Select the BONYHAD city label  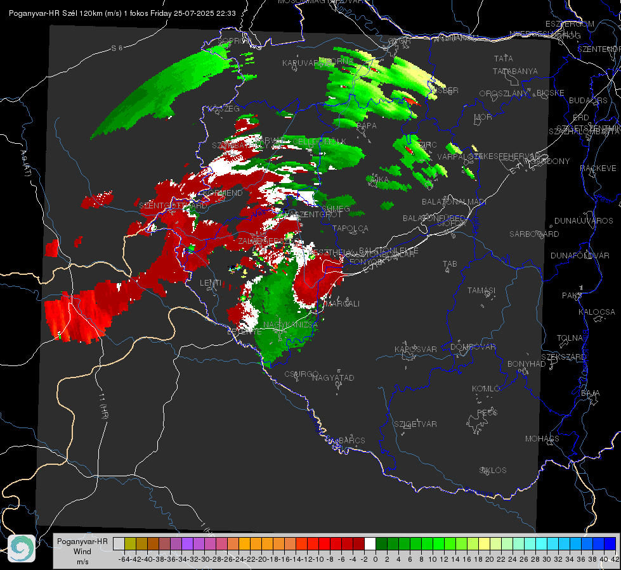pos(526,364)
